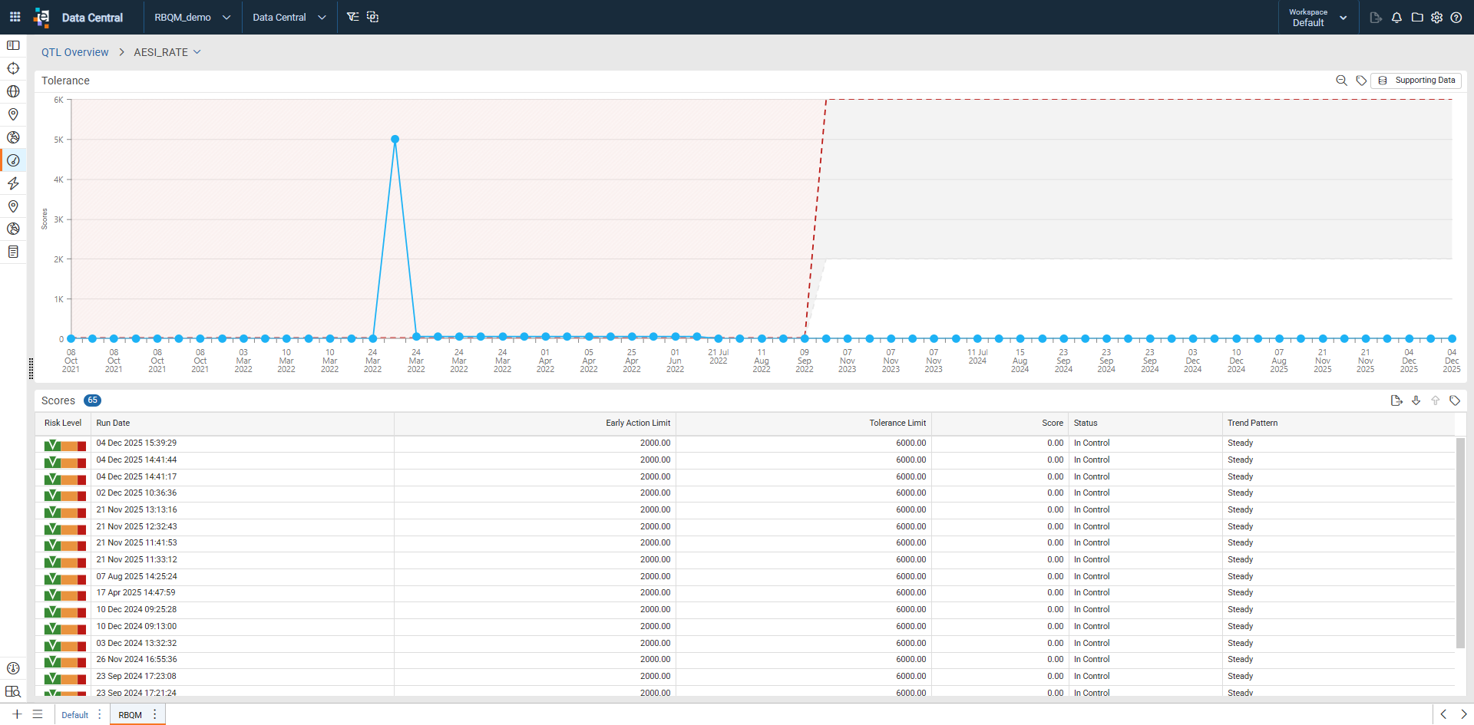The width and height of the screenshot is (1474, 725).
Task: Select the map pin icon below the lightning bolt
Action: (x=13, y=206)
